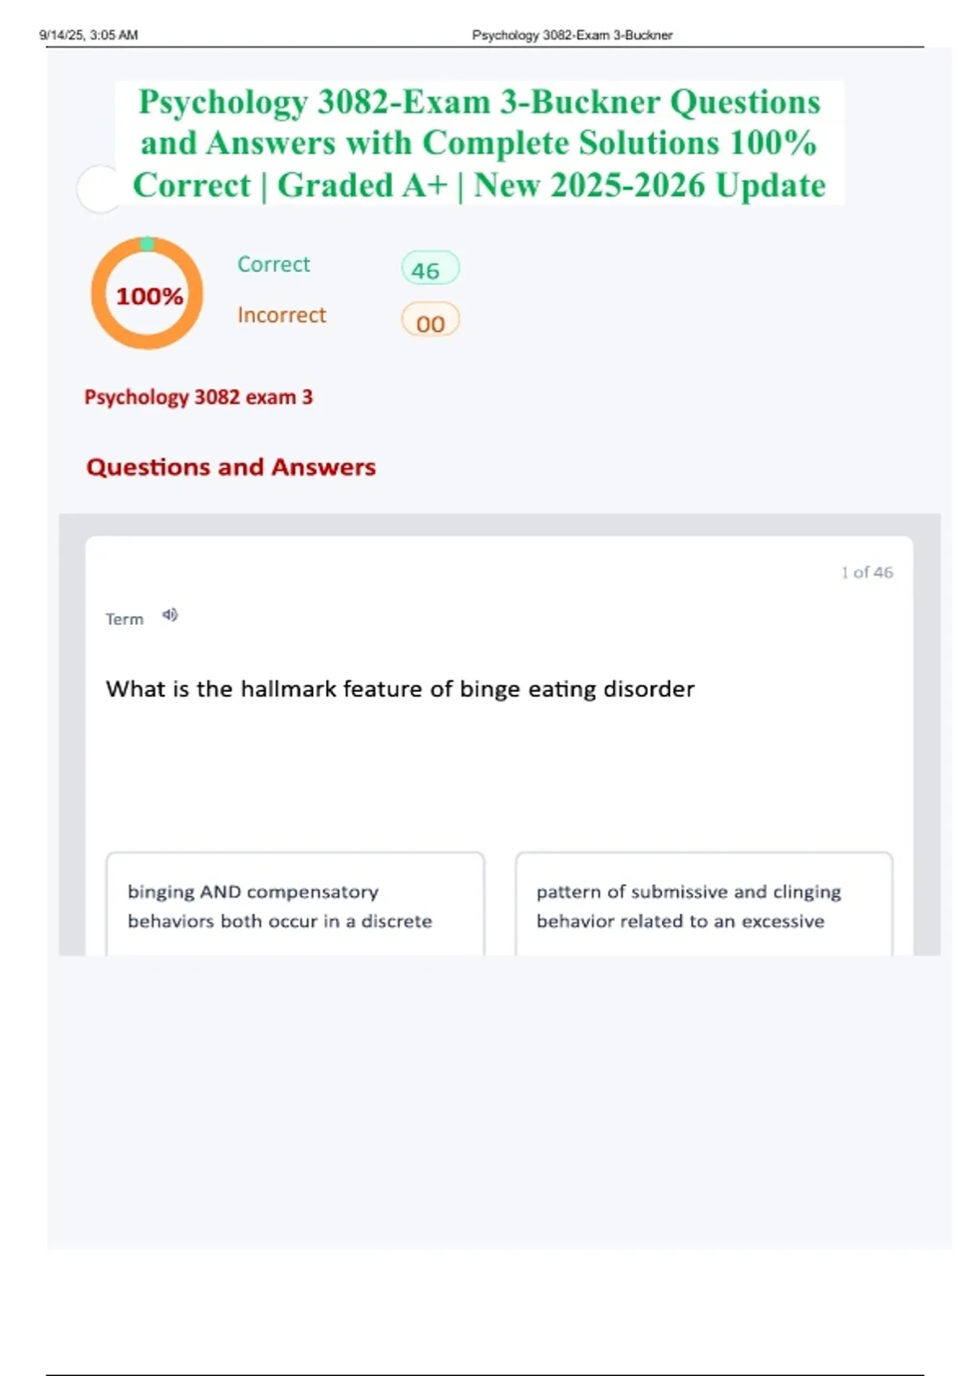Viewport: 971px width, 1376px height.
Task: Click the 'Correct' label
Action: pyautogui.click(x=273, y=265)
